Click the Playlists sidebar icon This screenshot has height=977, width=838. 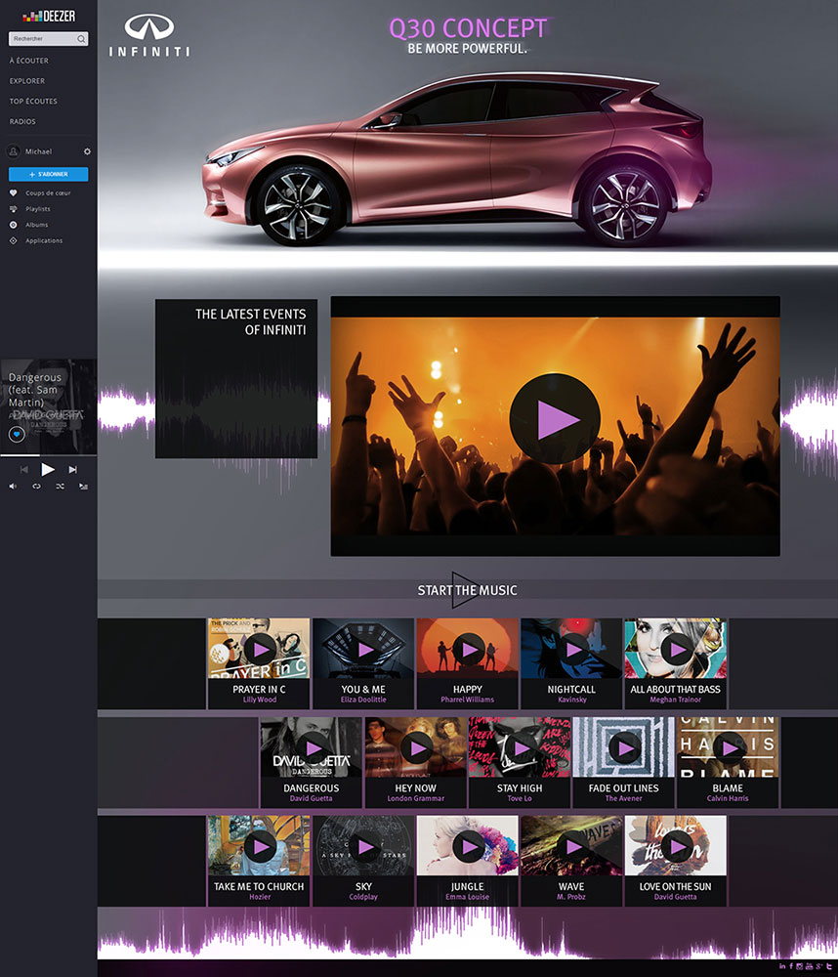[x=13, y=209]
